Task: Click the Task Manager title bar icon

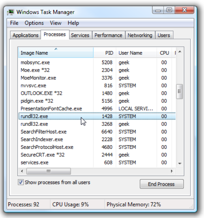Action: (x=11, y=12)
